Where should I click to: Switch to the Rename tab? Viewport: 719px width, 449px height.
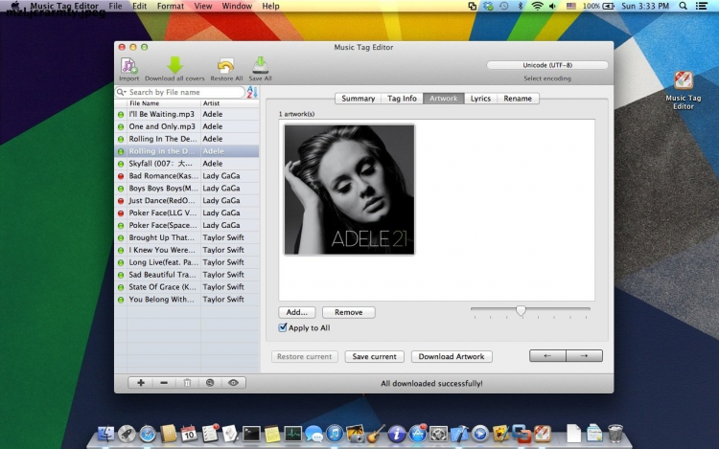click(x=518, y=99)
